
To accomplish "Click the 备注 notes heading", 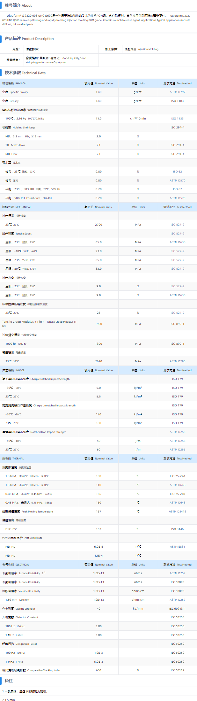I will pyautogui.click(x=9, y=681).
